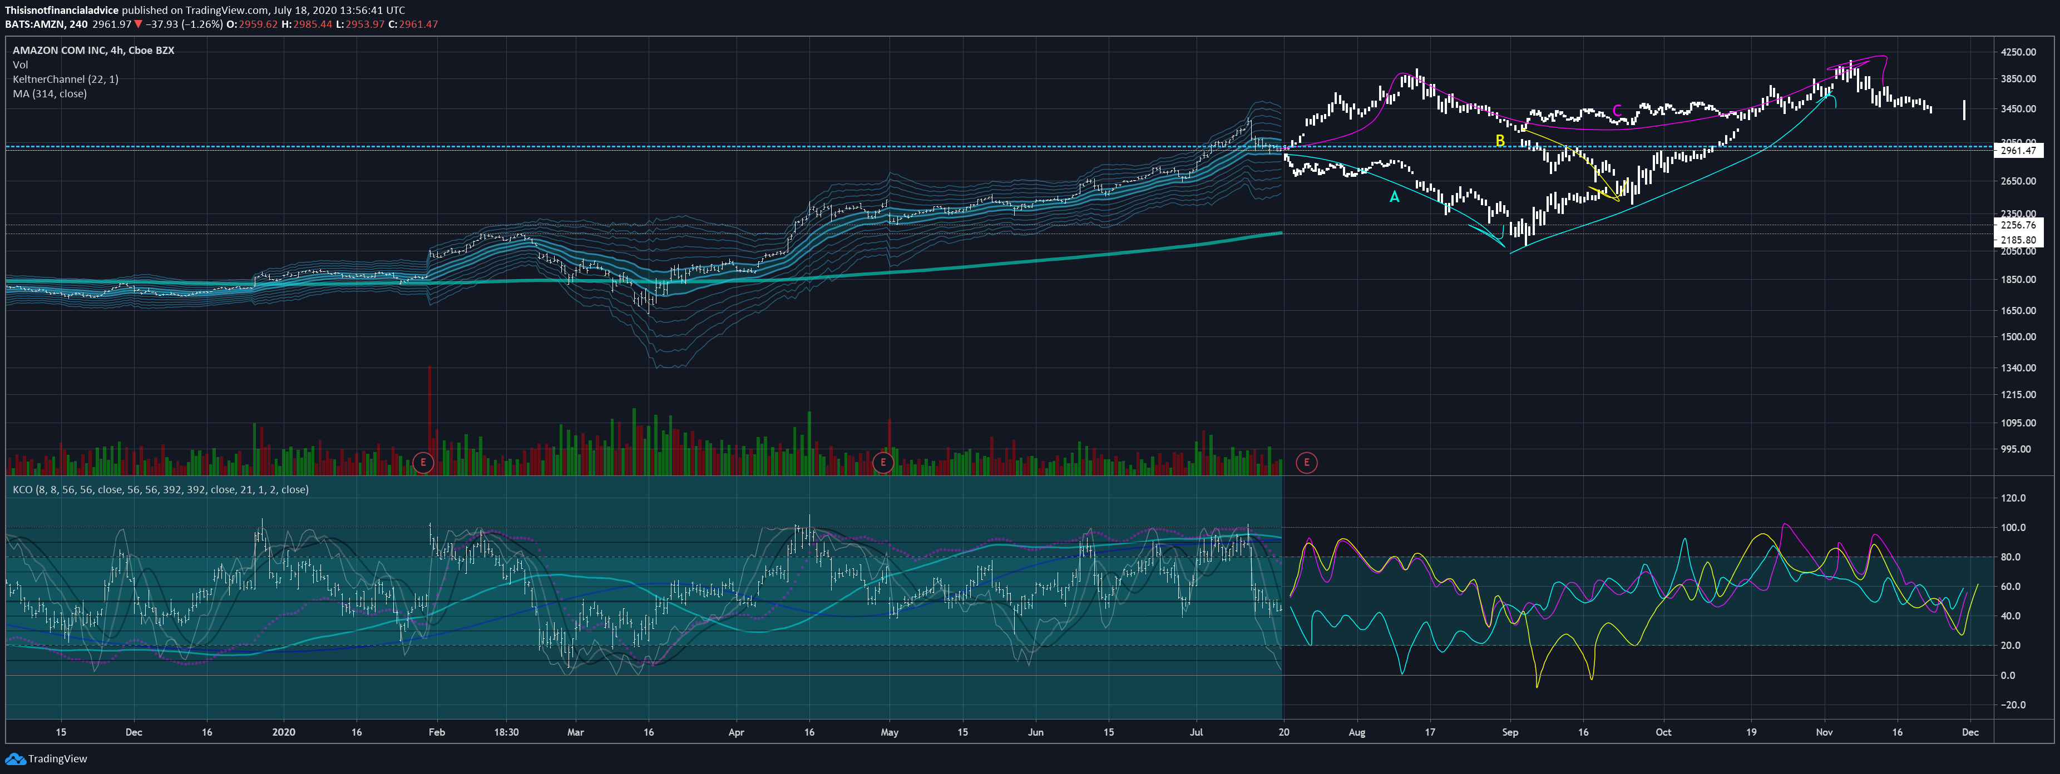The image size is (2060, 774).
Task: Click the current price label 2961.47 on the axis
Action: pyautogui.click(x=2018, y=150)
